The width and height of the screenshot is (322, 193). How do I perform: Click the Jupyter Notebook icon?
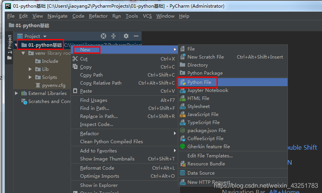(x=182, y=90)
